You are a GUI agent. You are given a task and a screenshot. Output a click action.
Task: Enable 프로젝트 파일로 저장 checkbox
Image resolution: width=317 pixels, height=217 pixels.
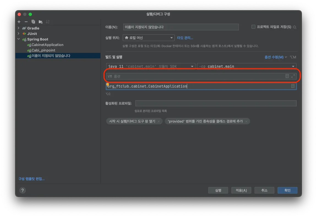point(253,27)
